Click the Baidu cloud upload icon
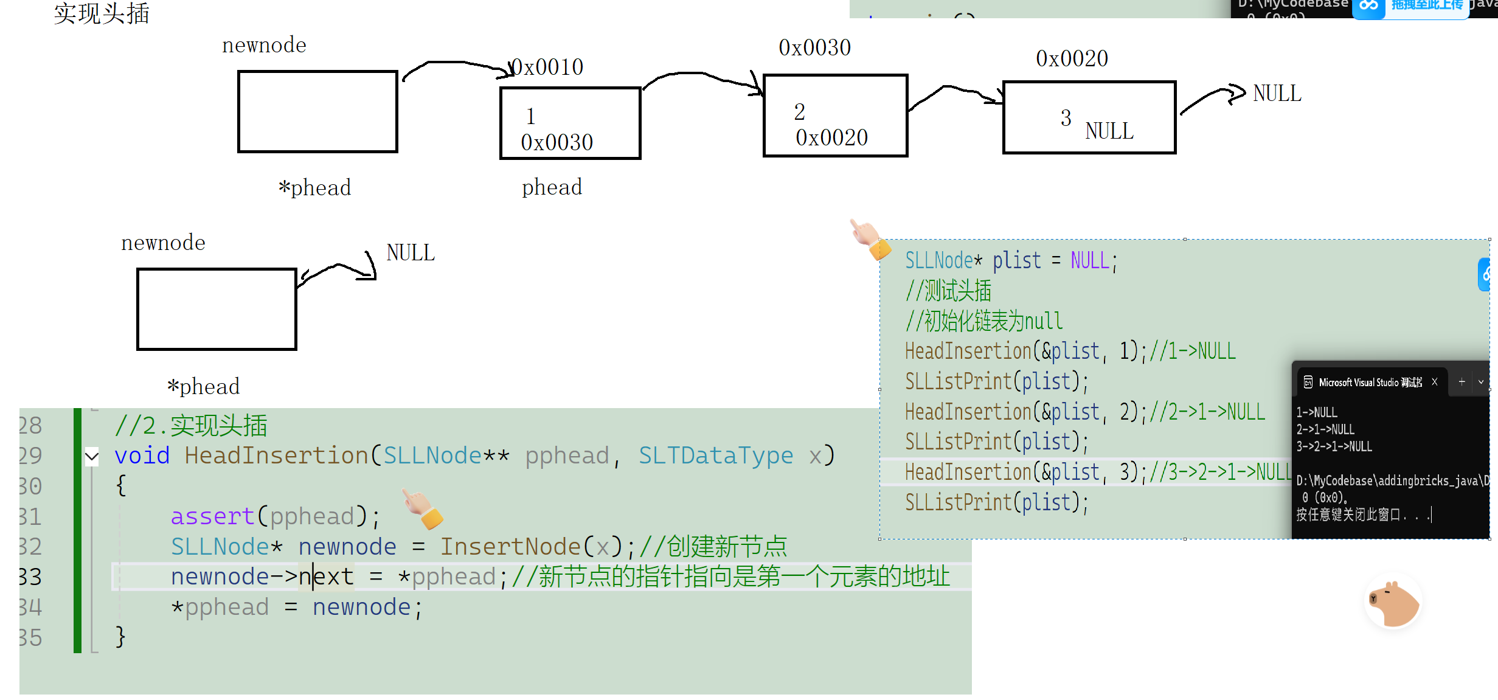This screenshot has height=700, width=1498. [x=1368, y=6]
